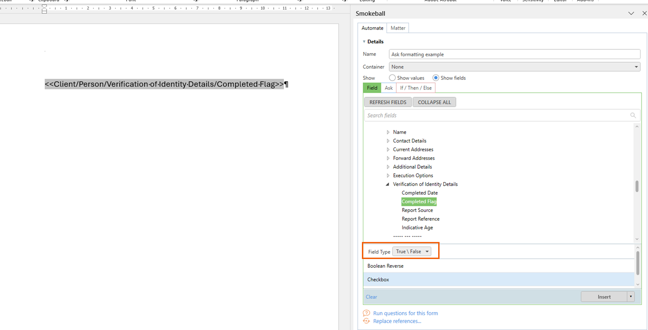The image size is (648, 330).
Task: Expand the Current Addresses node
Action: pyautogui.click(x=388, y=150)
